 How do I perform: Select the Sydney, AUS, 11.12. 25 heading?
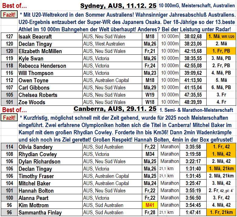click(x=118, y=6)
